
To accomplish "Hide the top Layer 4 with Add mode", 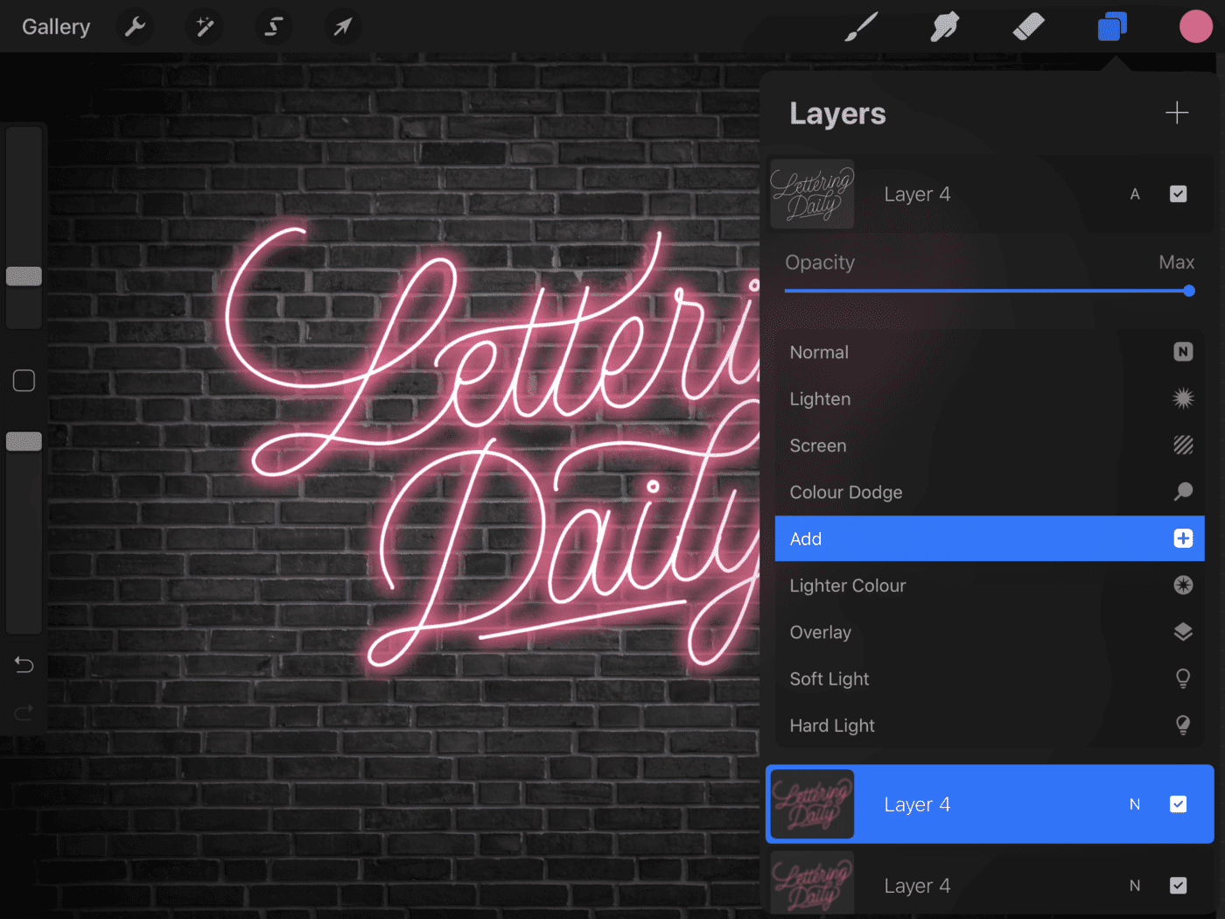I will (x=1179, y=194).
